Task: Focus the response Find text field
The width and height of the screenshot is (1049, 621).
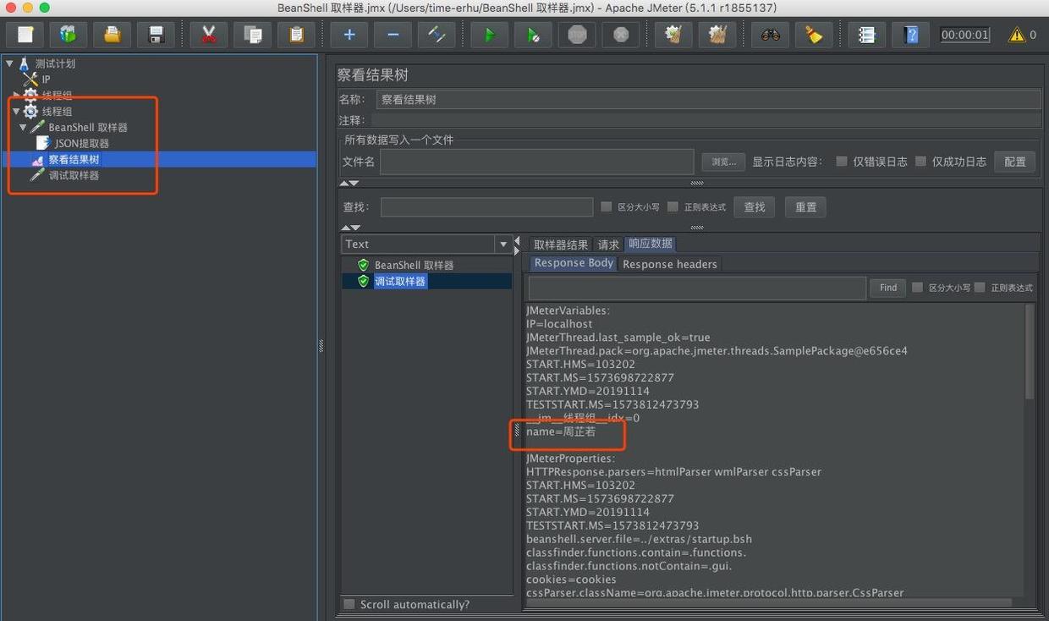Action: (x=697, y=288)
